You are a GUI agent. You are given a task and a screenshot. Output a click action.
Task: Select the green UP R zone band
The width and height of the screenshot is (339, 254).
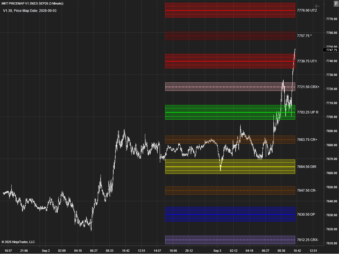pyautogui.click(x=230, y=112)
